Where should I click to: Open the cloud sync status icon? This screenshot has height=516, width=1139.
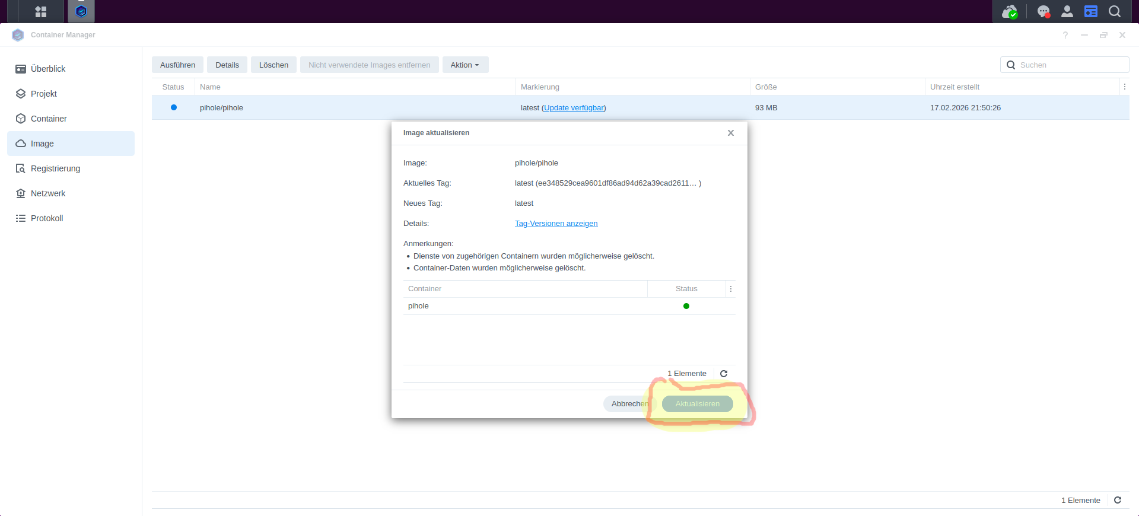pyautogui.click(x=1009, y=11)
